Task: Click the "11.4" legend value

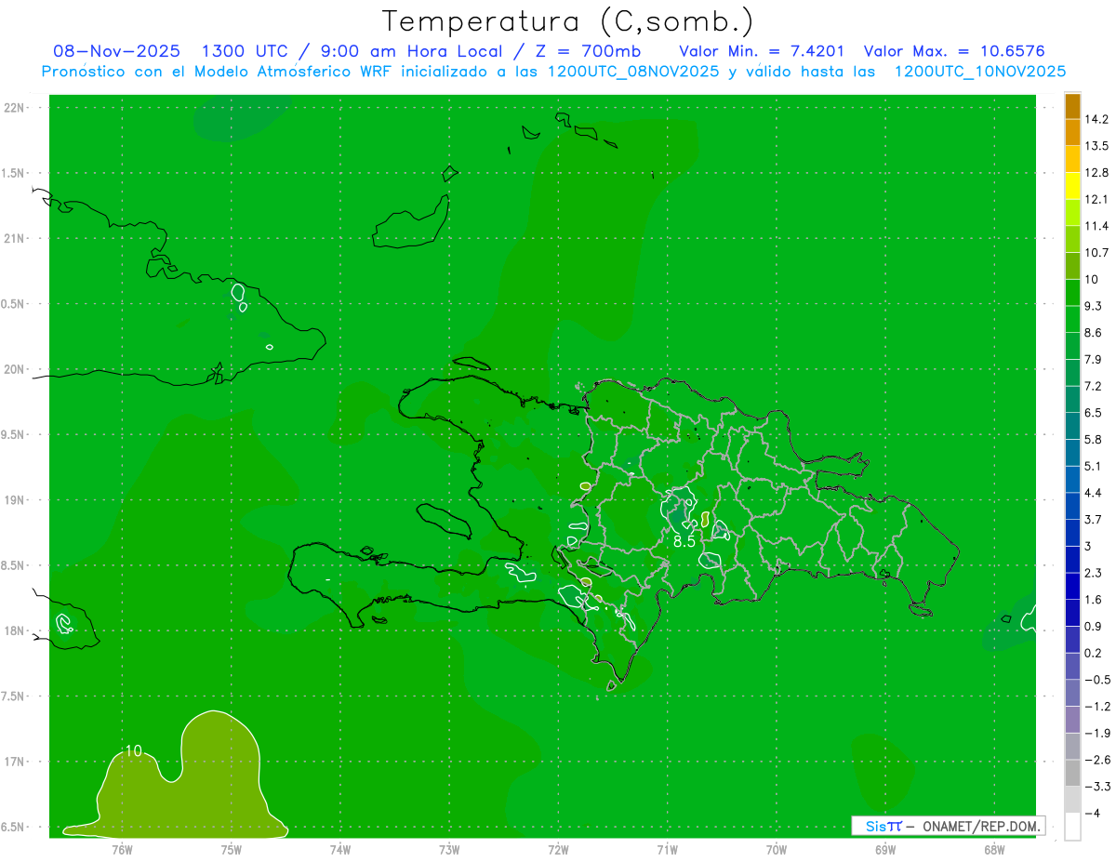Action: (1096, 226)
